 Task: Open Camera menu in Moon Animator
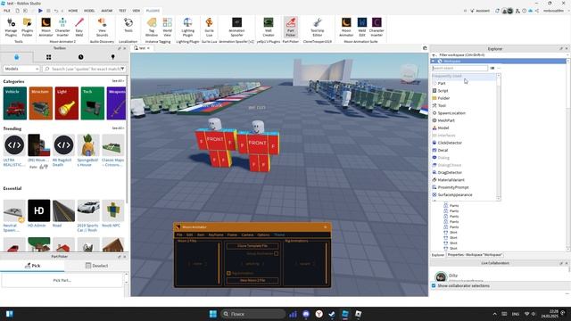tap(247, 235)
